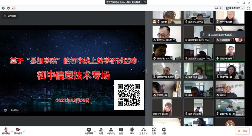Click the QR code on shared slide
252x136 pixels.
coord(129,95)
